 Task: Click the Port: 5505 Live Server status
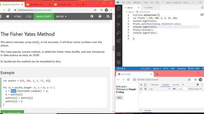point(194,68)
